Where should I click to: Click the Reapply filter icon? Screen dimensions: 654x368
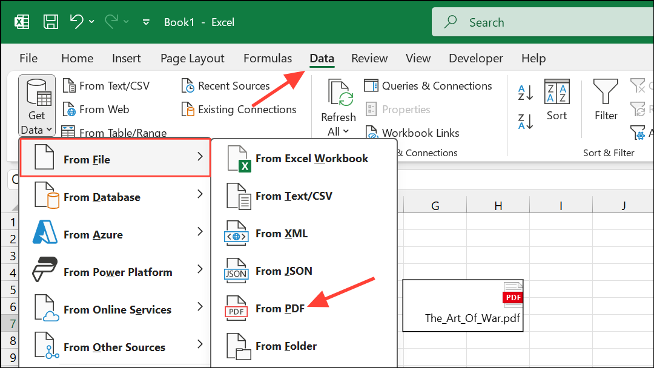point(638,110)
